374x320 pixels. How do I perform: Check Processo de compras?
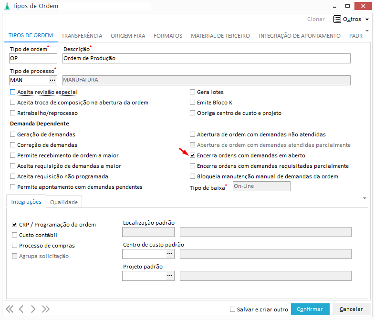click(x=14, y=246)
